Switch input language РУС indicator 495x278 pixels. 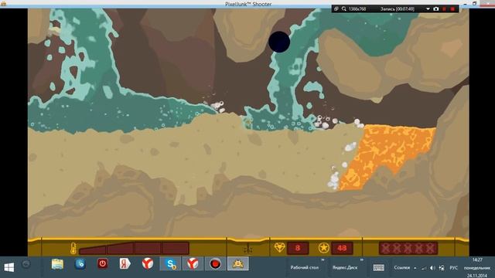coord(454,268)
